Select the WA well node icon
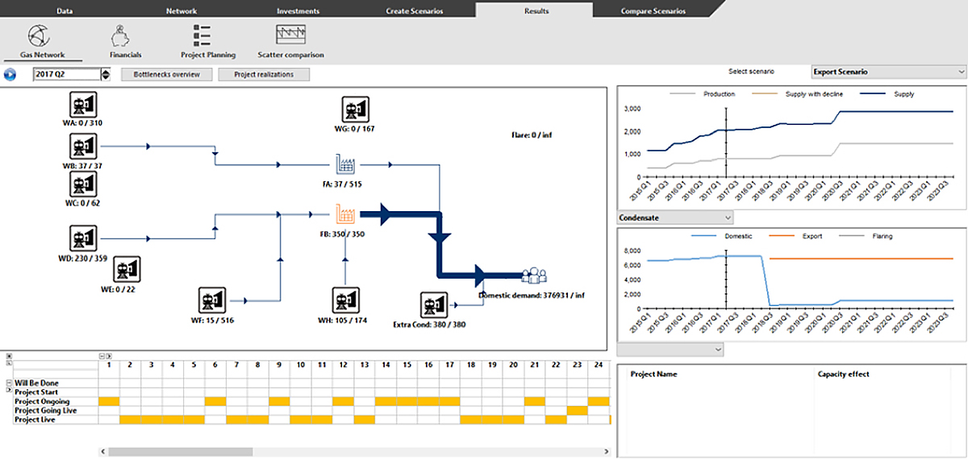Viewport: 968px width, 460px height. point(83,104)
